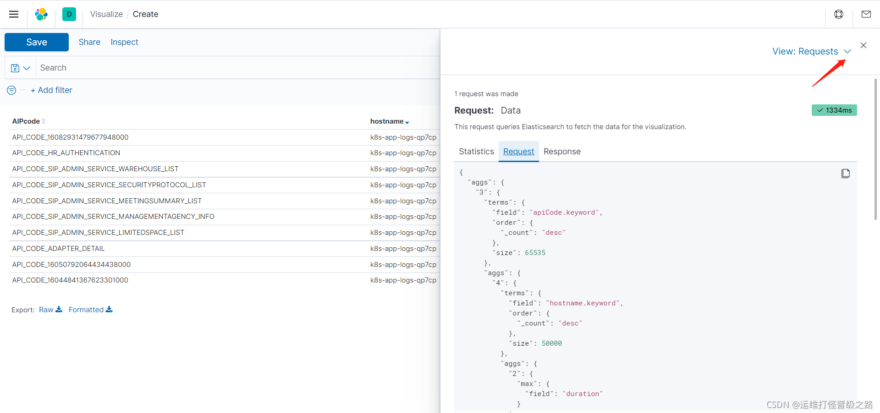Open the Share menu
The image size is (880, 413).
point(89,42)
